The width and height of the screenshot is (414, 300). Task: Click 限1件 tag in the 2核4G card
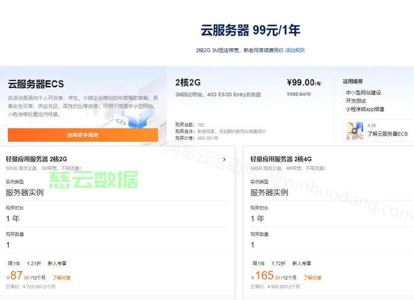click(259, 263)
